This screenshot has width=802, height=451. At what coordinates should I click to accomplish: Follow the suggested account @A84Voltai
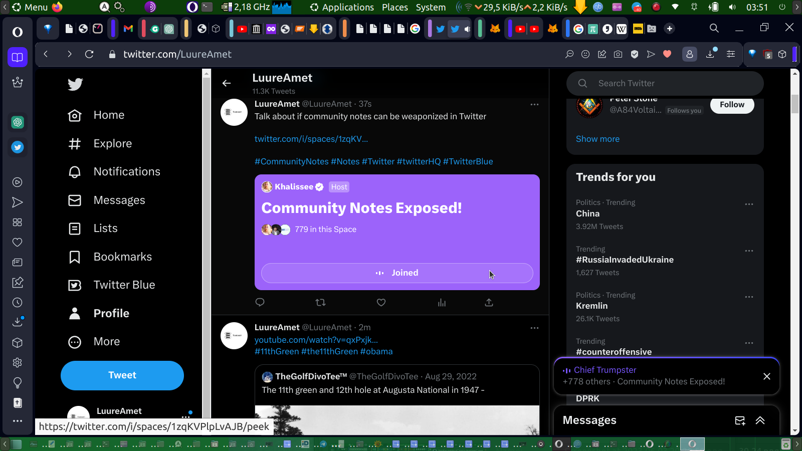(x=732, y=105)
